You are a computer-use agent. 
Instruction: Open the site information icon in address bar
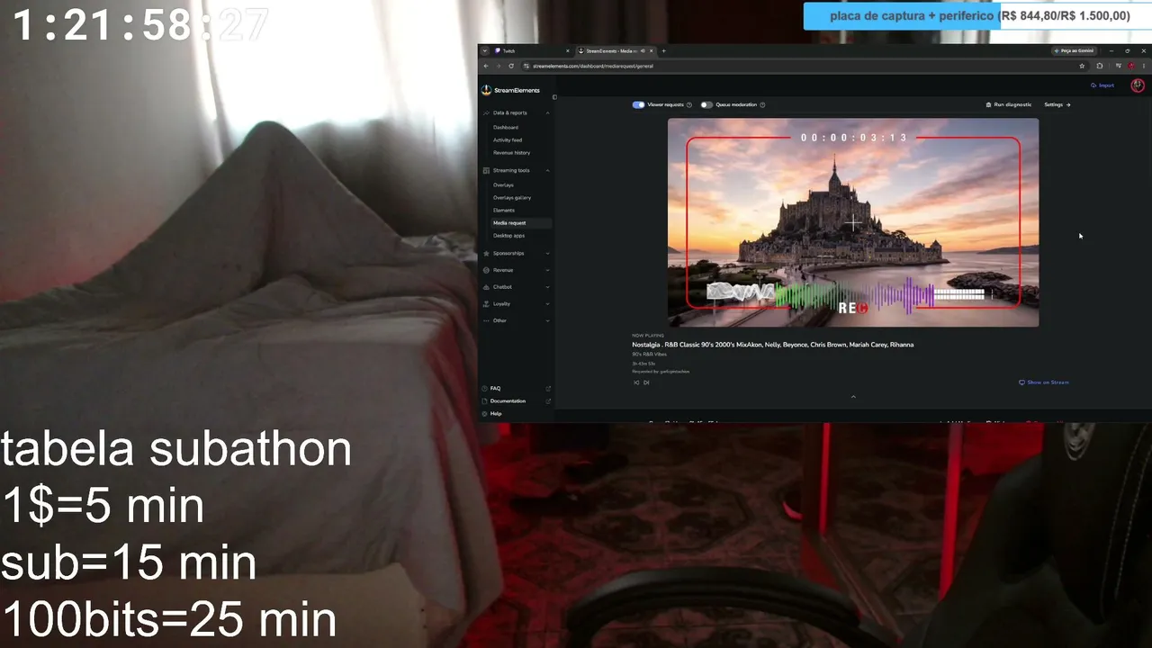point(526,66)
